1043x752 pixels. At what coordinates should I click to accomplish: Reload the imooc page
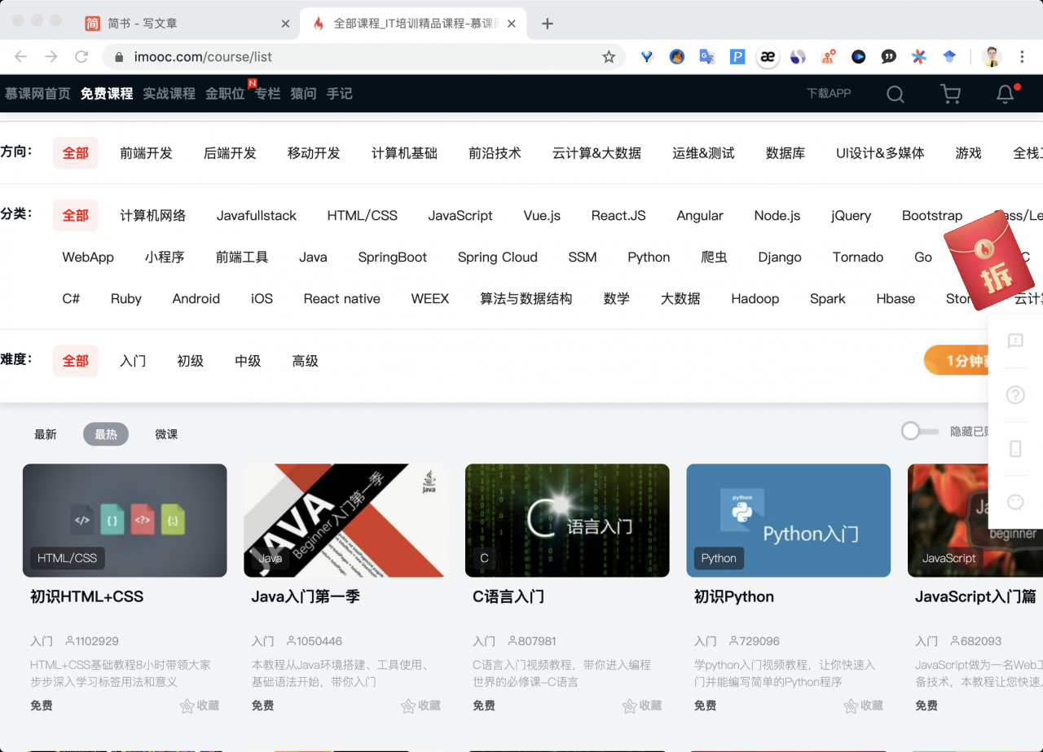[x=81, y=56]
